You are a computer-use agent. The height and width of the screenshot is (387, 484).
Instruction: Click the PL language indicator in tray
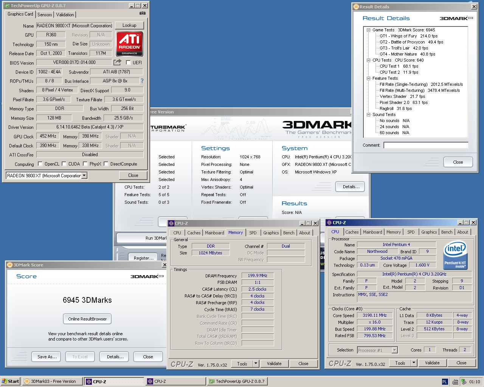coord(445,382)
